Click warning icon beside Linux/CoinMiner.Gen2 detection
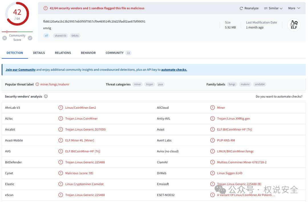The width and height of the screenshot is (308, 202). point(61,108)
